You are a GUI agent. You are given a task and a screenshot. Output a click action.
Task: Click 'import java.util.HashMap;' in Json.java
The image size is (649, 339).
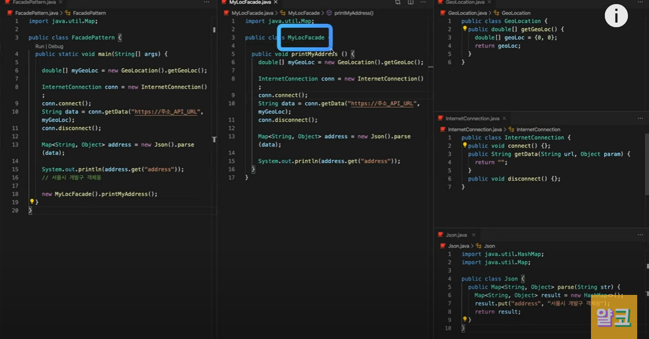(503, 254)
